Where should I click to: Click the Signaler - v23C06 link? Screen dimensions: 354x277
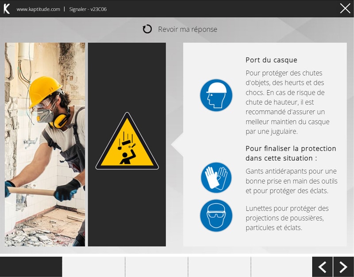pos(88,9)
